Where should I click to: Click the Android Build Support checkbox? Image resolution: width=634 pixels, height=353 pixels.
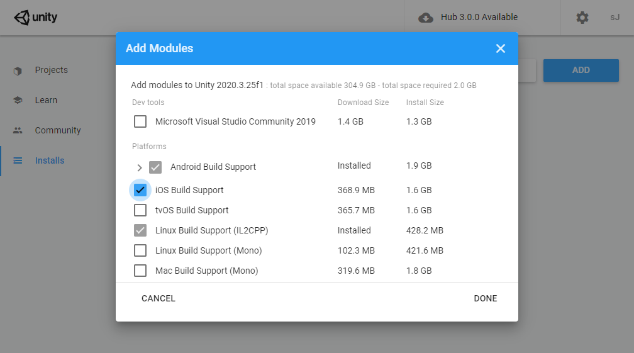click(x=155, y=167)
